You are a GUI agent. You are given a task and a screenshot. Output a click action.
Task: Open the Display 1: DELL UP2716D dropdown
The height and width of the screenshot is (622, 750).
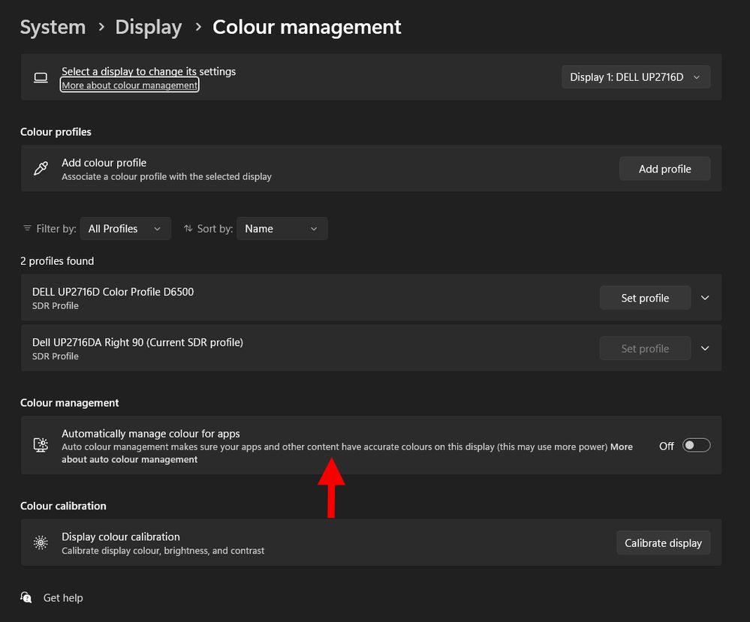click(x=635, y=77)
